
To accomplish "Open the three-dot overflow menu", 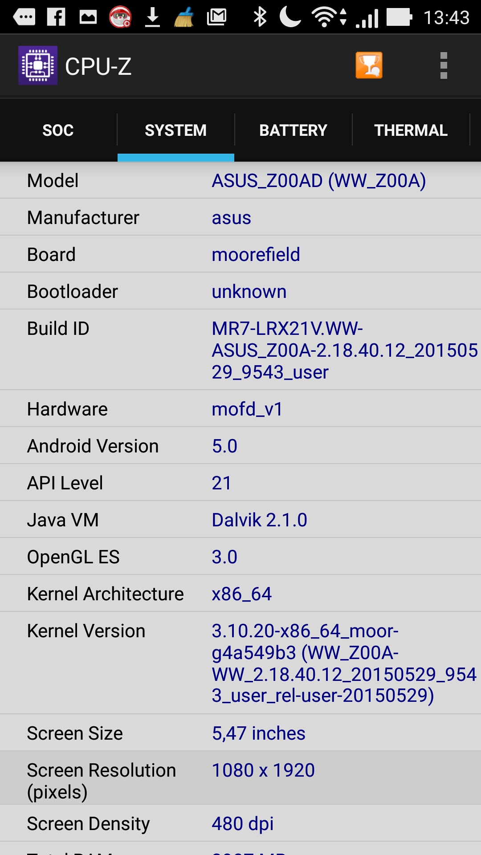I will [x=443, y=66].
